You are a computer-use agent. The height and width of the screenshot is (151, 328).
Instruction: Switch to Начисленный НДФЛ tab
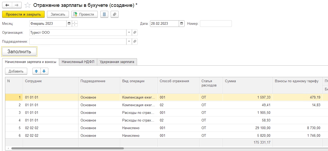78,62
